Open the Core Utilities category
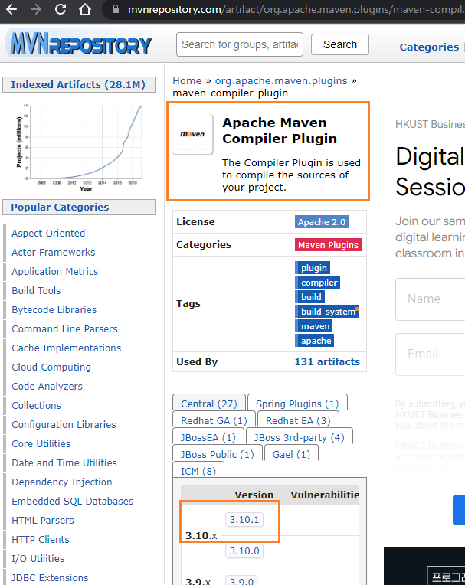Screen dimensions: 465x585 (x=41, y=443)
